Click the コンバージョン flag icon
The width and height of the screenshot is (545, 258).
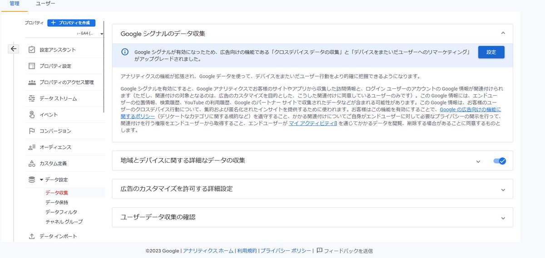(32, 131)
